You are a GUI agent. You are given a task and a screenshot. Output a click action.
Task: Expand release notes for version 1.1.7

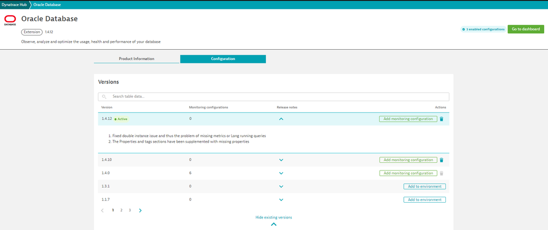pyautogui.click(x=281, y=200)
